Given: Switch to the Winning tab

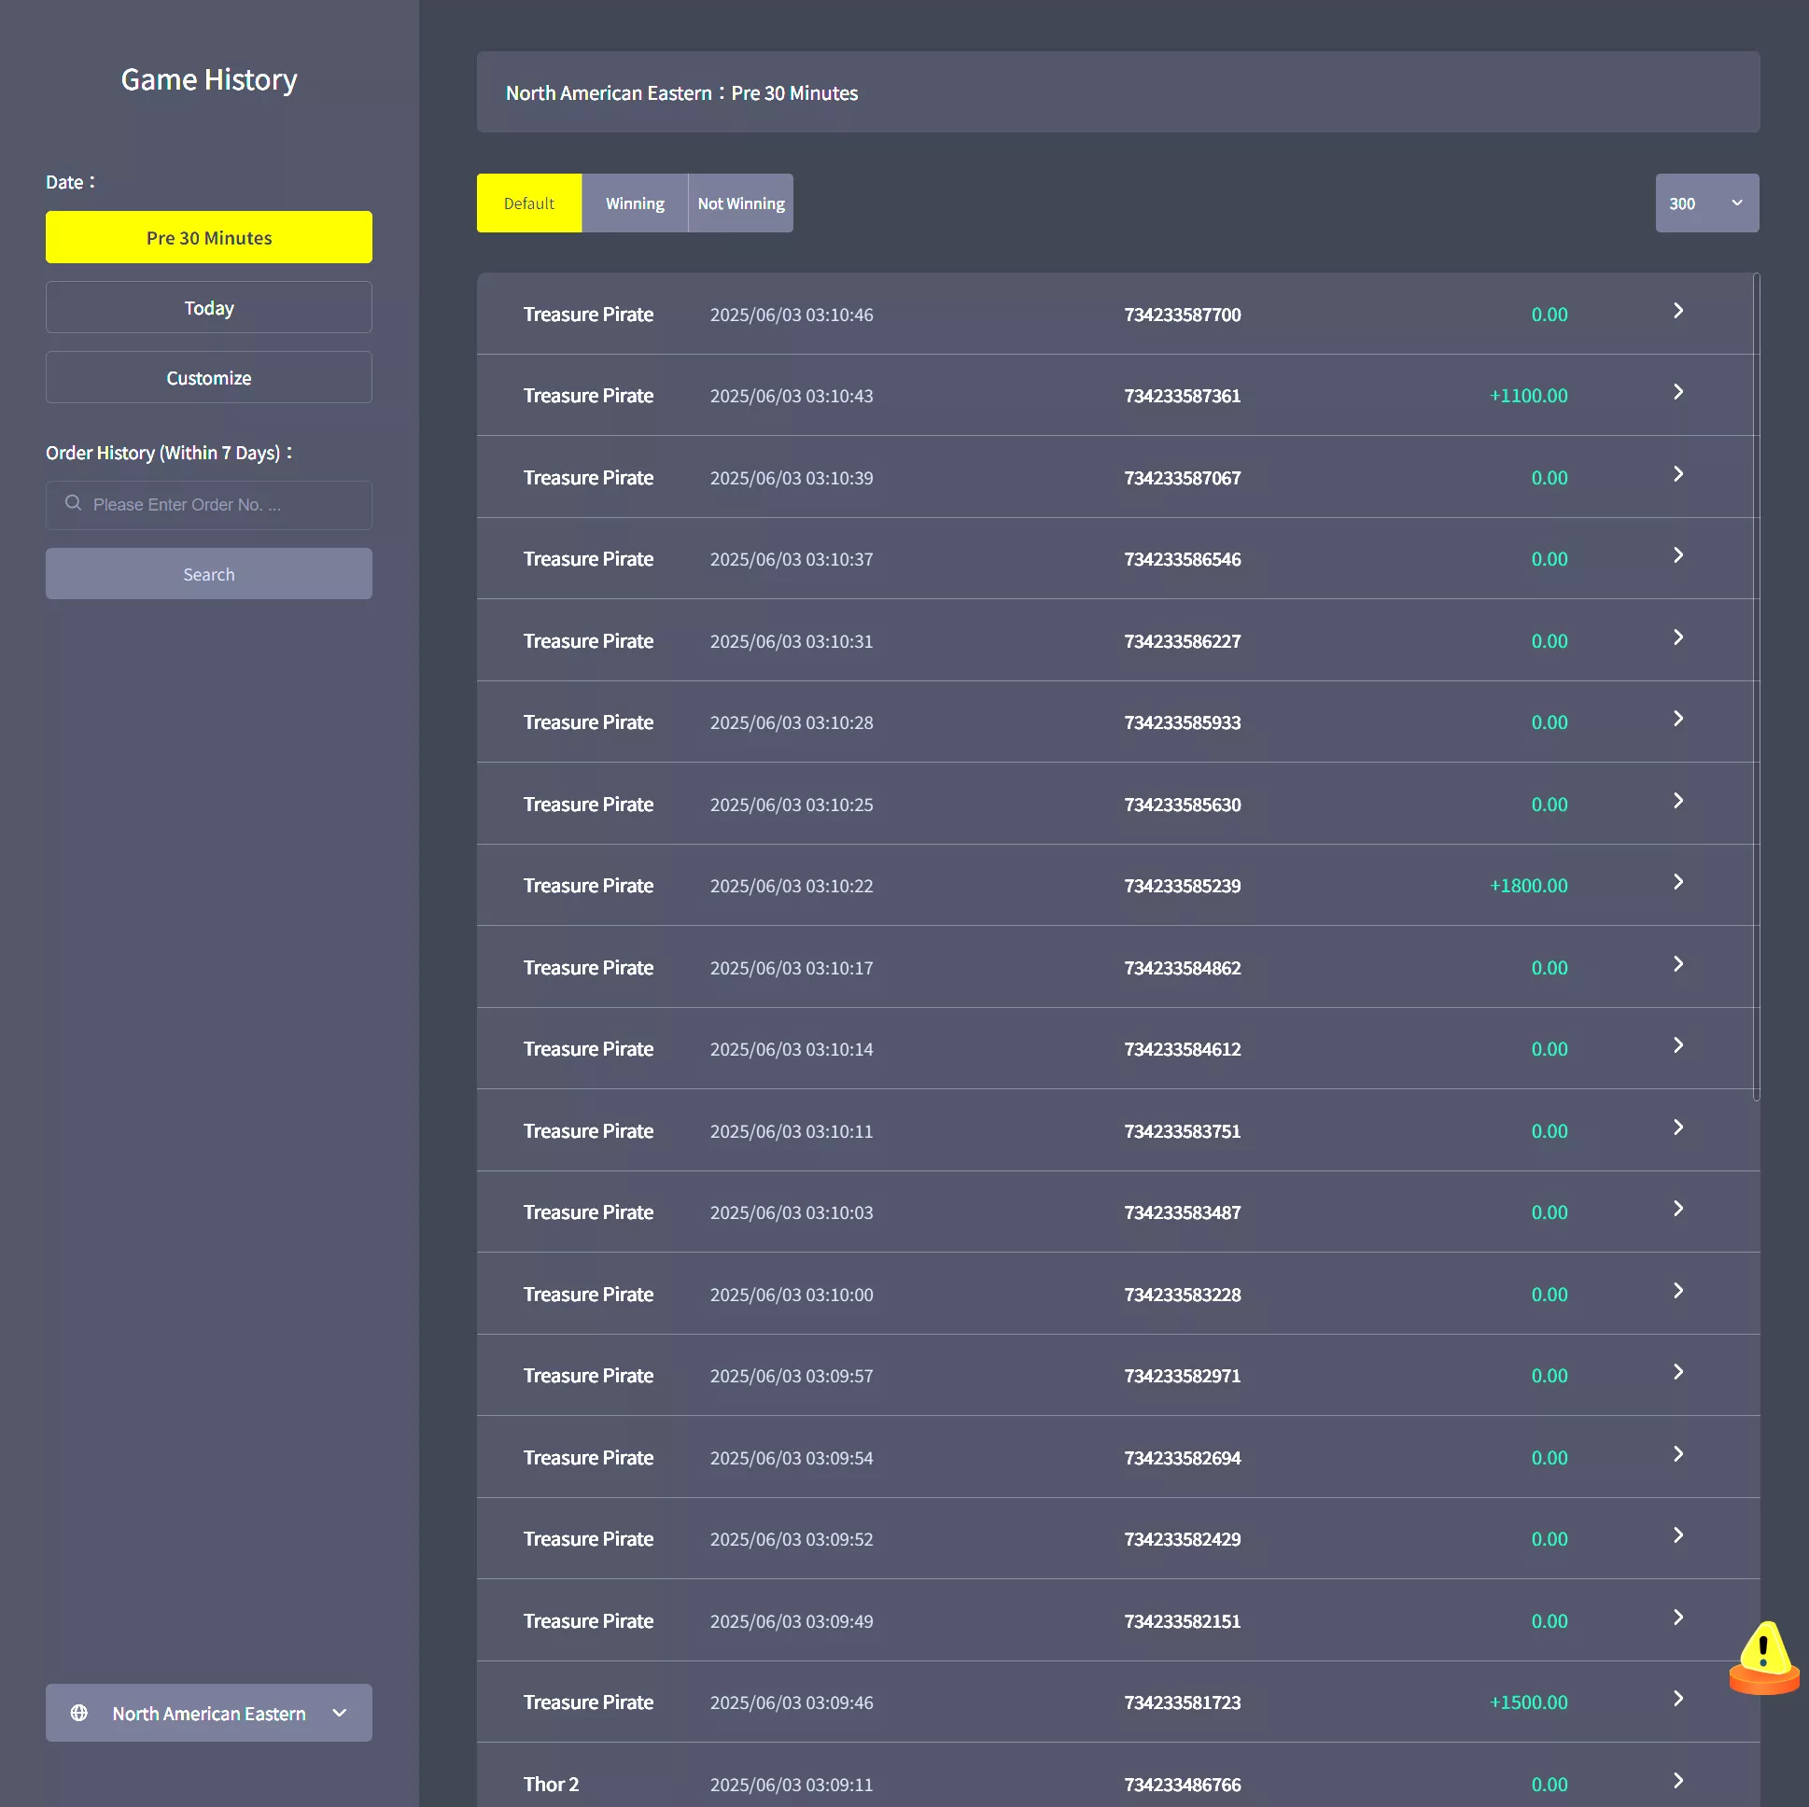Looking at the screenshot, I should coord(635,203).
